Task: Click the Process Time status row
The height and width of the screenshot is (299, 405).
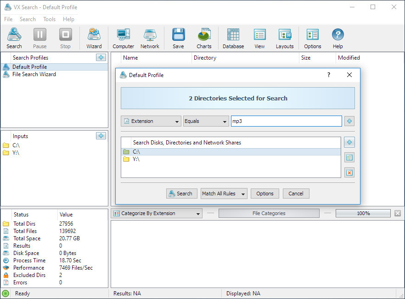Action: [54, 260]
